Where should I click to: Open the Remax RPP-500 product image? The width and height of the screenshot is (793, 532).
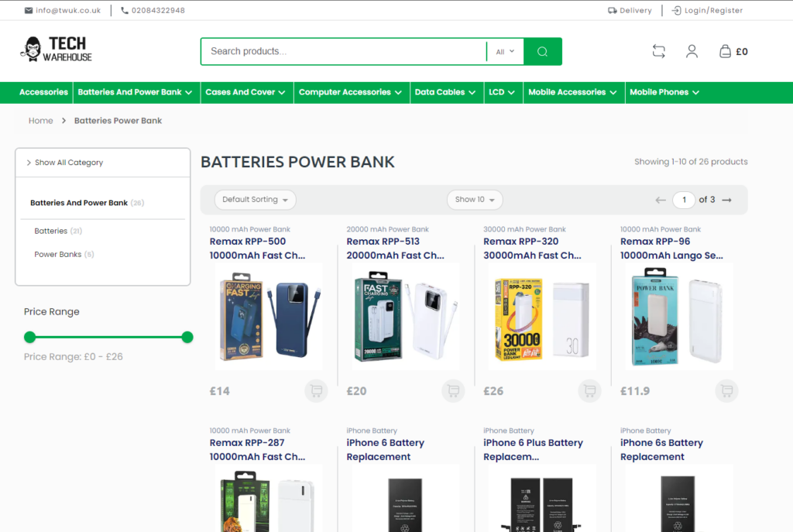point(269,317)
